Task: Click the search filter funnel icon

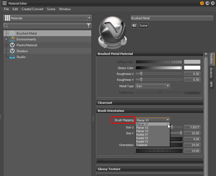Action: point(89,25)
